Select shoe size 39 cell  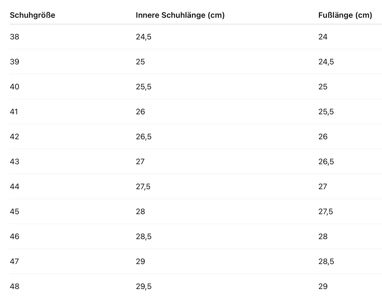[x=15, y=62]
